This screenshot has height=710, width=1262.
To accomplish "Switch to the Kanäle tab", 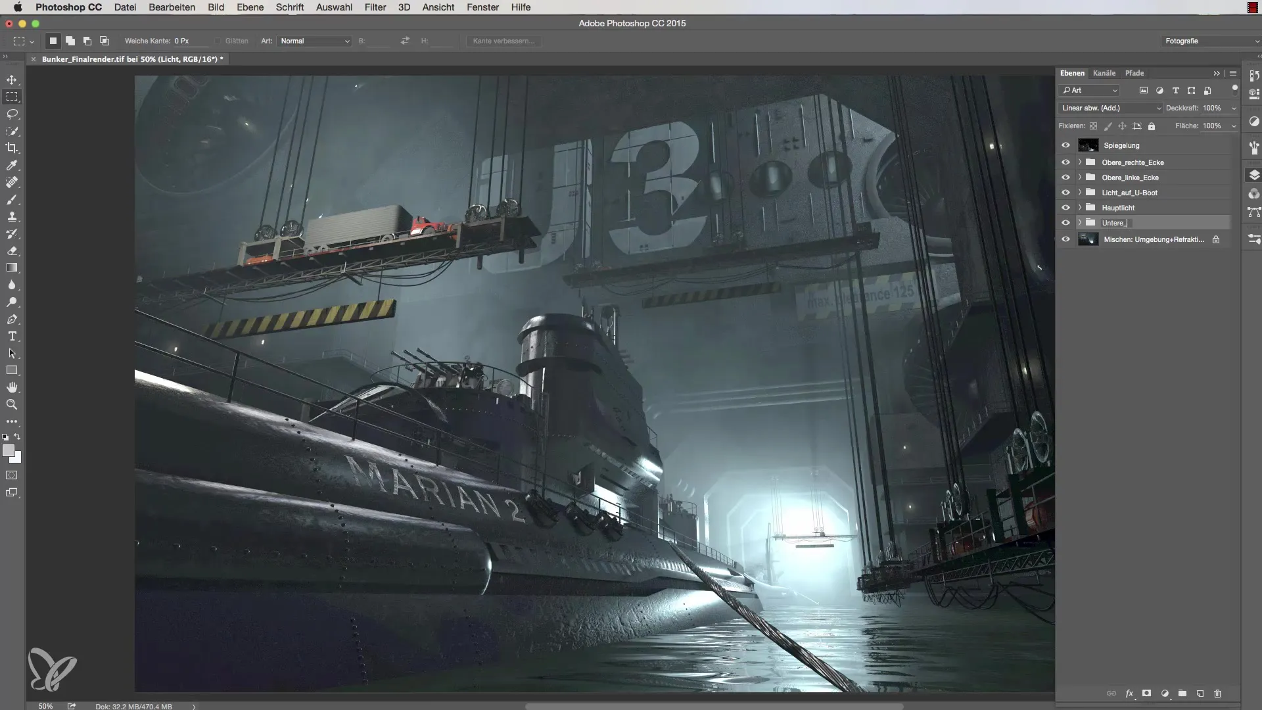I will (x=1104, y=73).
